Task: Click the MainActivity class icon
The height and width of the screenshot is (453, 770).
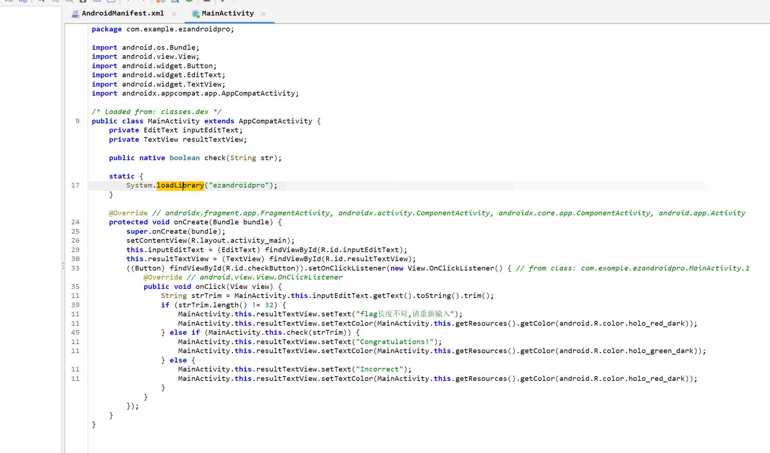Action: coord(196,14)
